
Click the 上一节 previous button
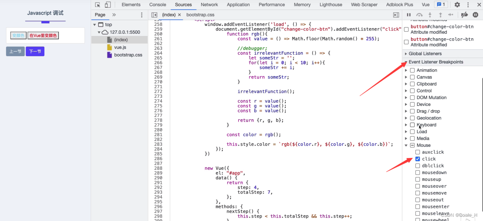15,51
